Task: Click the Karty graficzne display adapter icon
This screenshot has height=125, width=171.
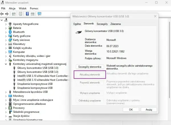Action: (10, 36)
